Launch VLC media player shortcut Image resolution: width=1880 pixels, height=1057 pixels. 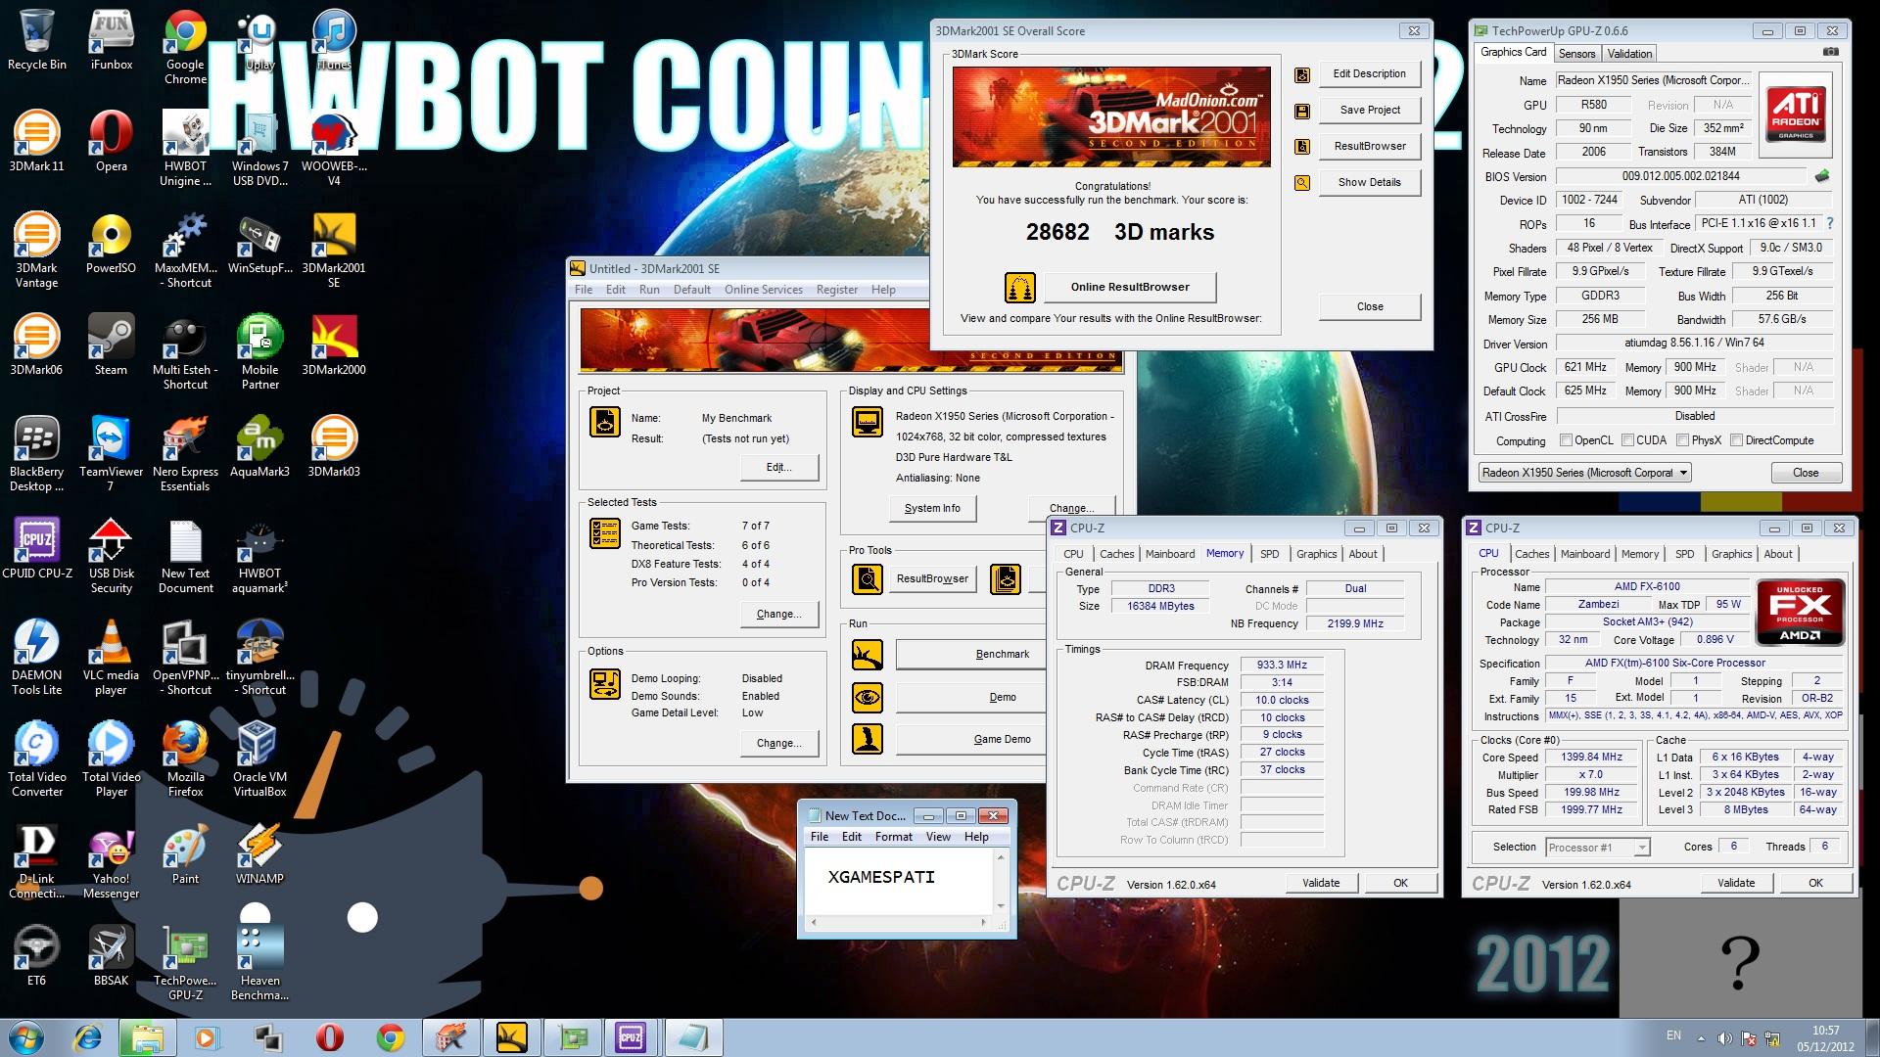111,657
